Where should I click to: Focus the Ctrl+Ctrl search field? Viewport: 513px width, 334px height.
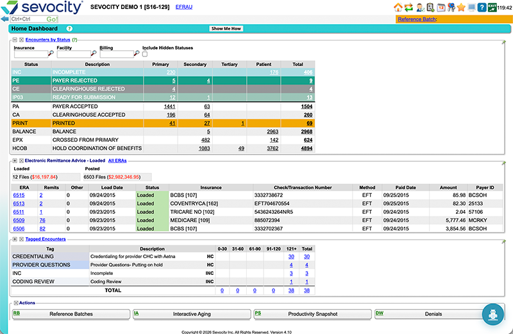[28, 19]
